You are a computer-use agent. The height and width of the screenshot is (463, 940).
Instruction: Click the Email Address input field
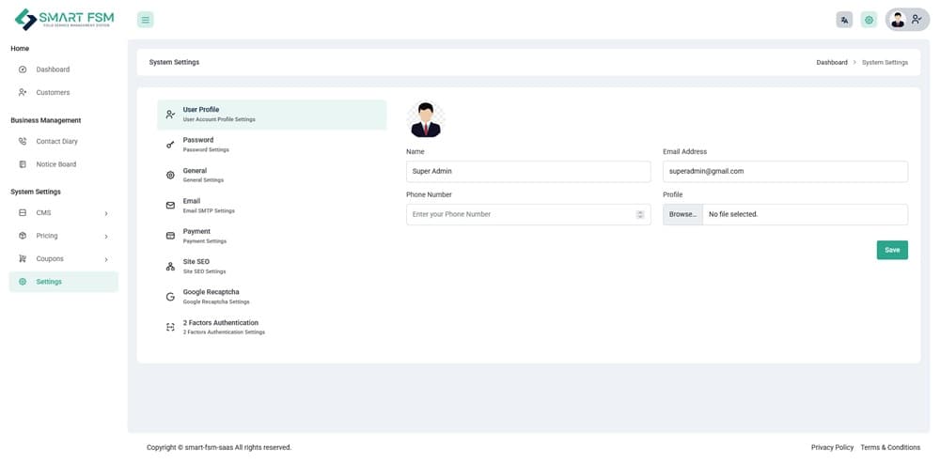click(784, 172)
